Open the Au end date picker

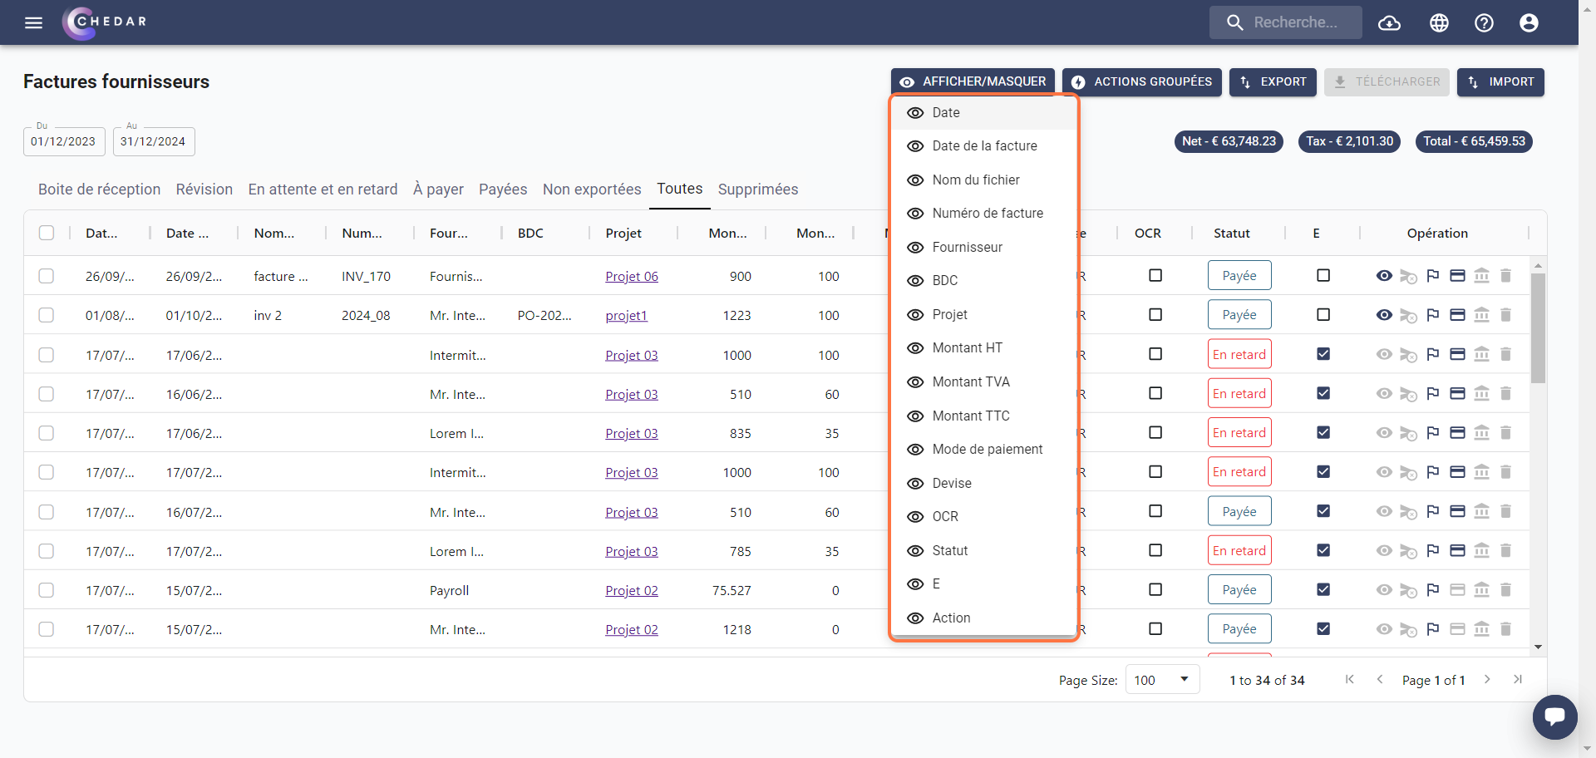tap(154, 141)
